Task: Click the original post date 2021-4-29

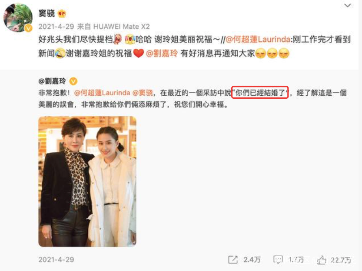Action: [56, 260]
